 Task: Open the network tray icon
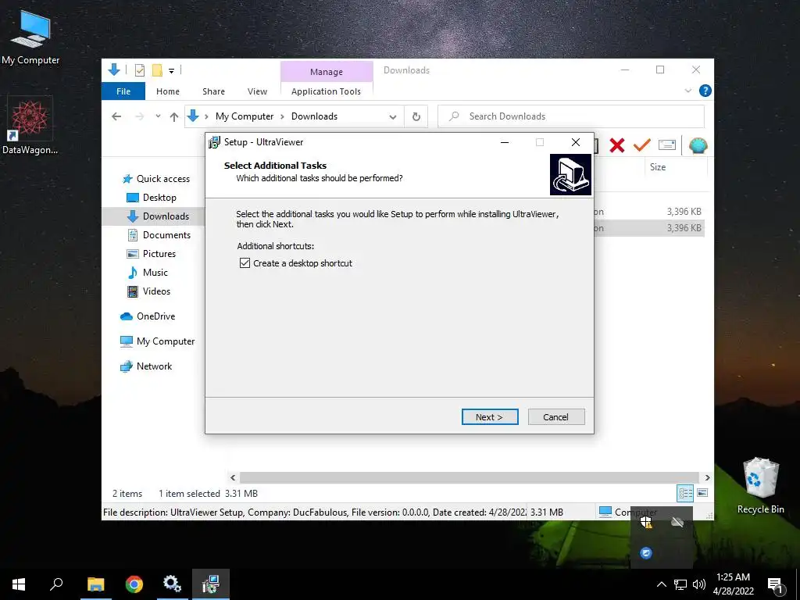680,584
